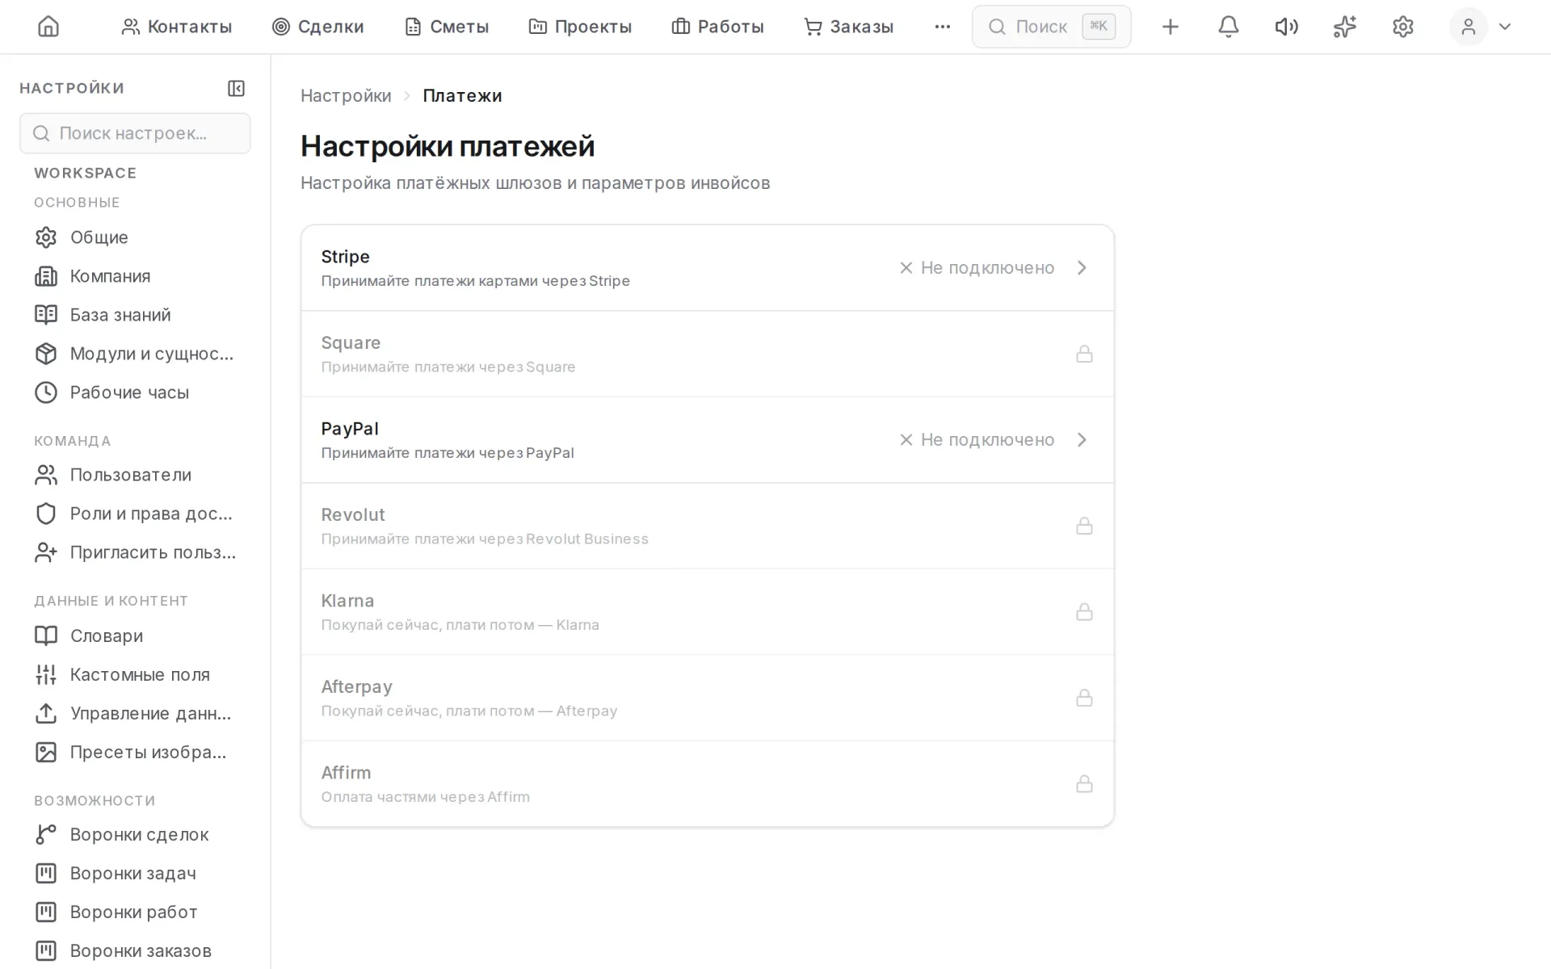Image resolution: width=1551 pixels, height=969 pixels.
Task: Open Воронки задач sidebar item
Action: point(135,873)
